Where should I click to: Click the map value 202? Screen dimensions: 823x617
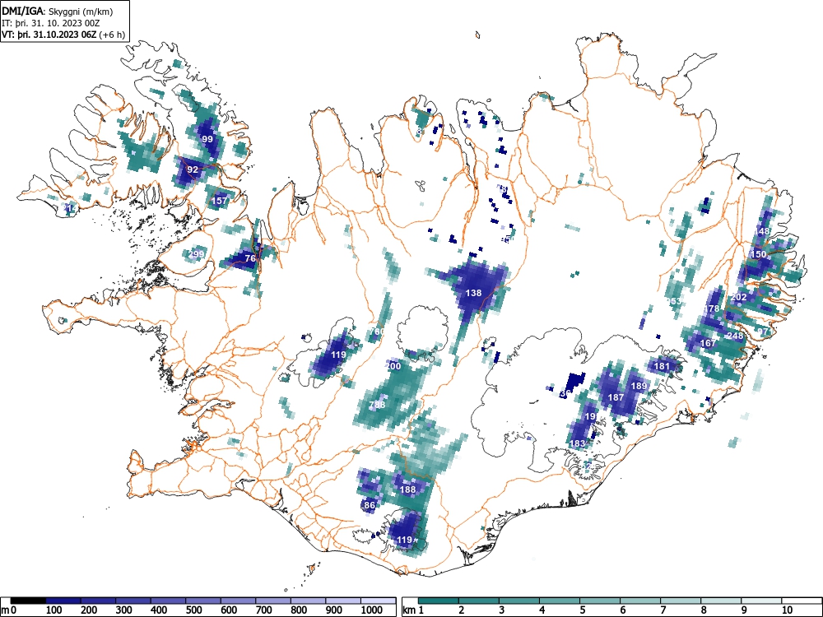[x=738, y=298]
